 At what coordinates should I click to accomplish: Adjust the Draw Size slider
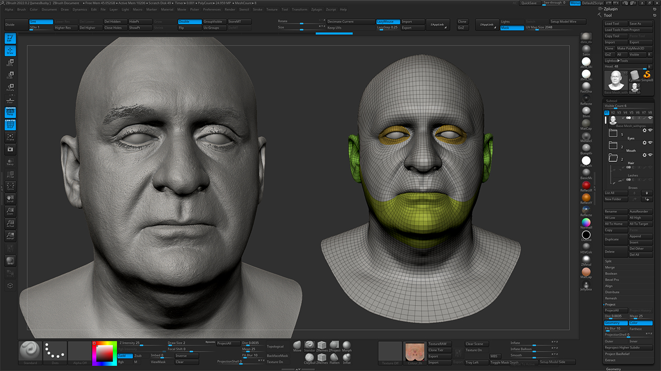[x=190, y=343]
